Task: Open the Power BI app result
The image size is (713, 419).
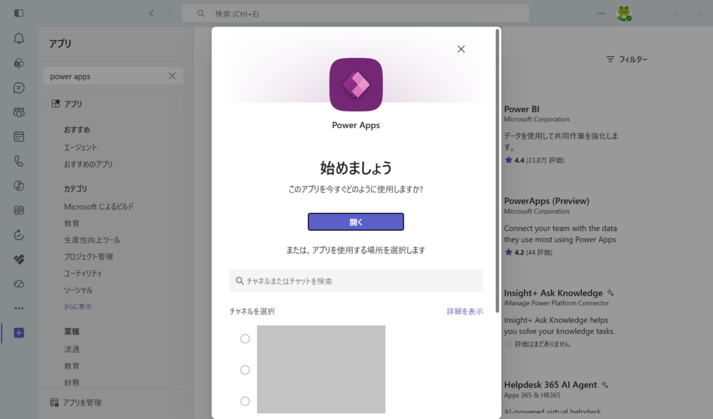Action: (x=522, y=109)
